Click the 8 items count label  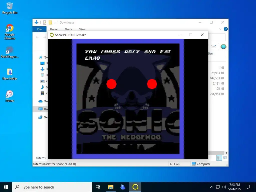pyautogui.click(x=41, y=158)
